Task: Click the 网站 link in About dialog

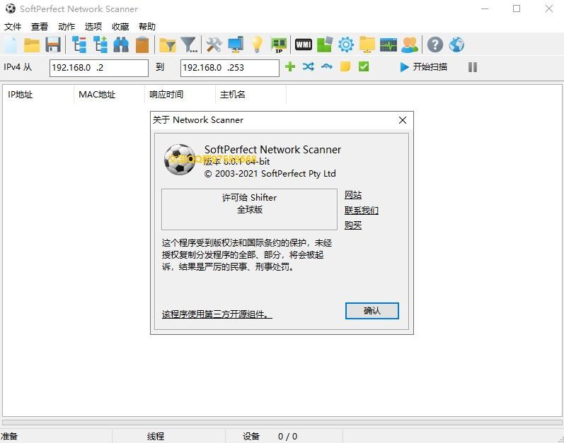Action: tap(353, 195)
